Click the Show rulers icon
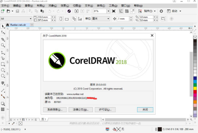This screenshot has height=133, width=198. click(x=121, y=11)
